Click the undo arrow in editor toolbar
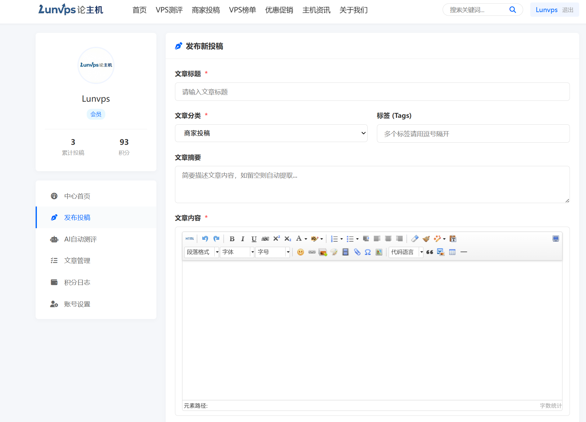This screenshot has height=422, width=586. pos(205,239)
